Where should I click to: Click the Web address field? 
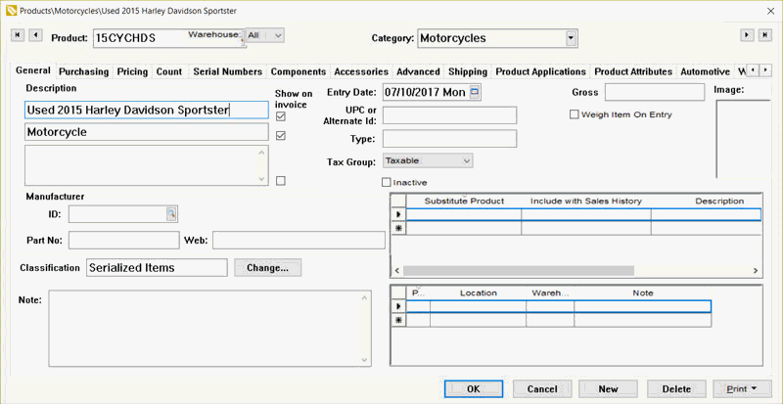pos(299,240)
